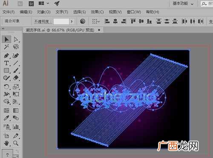Select the Shape Builder tool

click(x=6, y=102)
